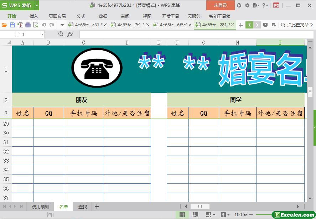Image resolution: width=316 pixels, height=219 pixels.
Task: Open the 云服务 ribbon tab
Action: 194,16
